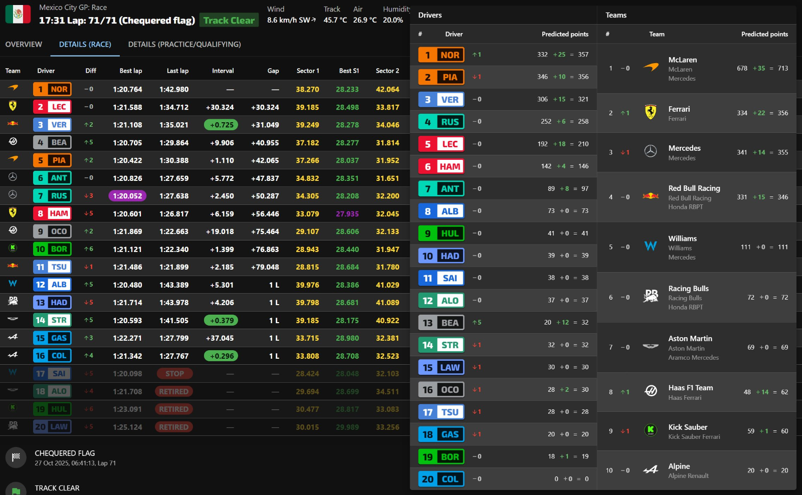802x495 pixels.
Task: Click the Red Bull Racing team logo
Action: [651, 196]
